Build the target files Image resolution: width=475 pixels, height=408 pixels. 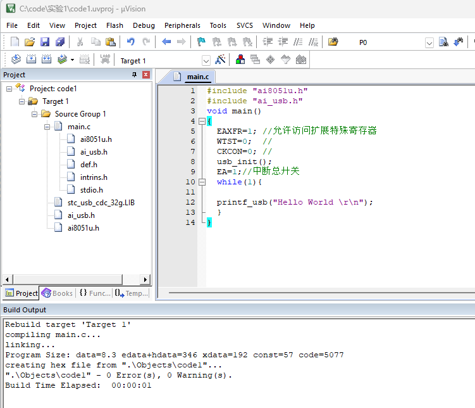point(31,60)
